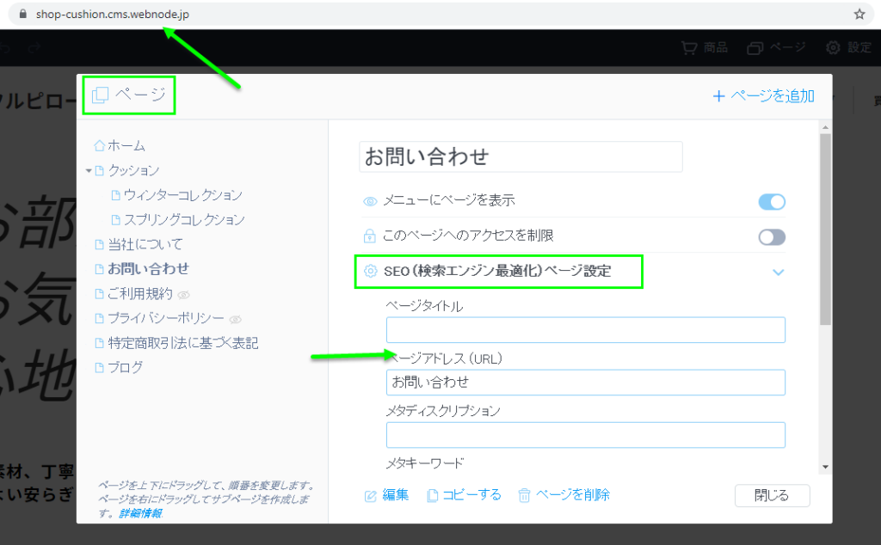
Task: Click the plus icon of ページを追加
Action: [718, 96]
